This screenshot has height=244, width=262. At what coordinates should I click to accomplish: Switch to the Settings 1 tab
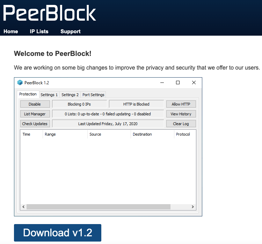(49, 95)
